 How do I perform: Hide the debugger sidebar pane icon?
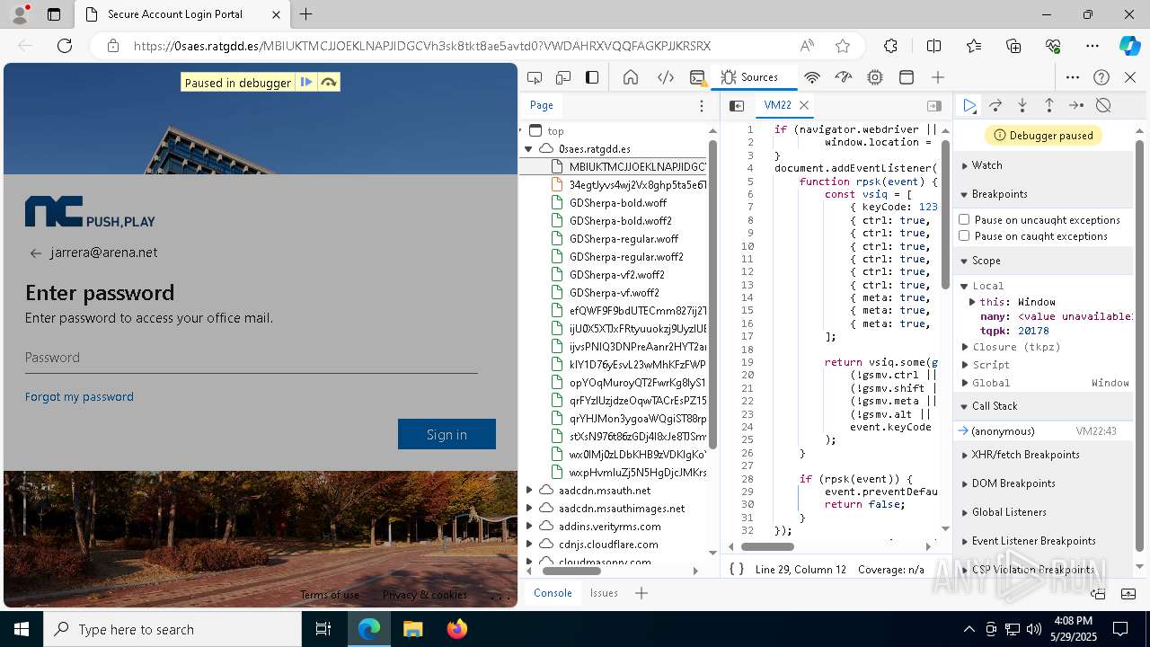(934, 105)
